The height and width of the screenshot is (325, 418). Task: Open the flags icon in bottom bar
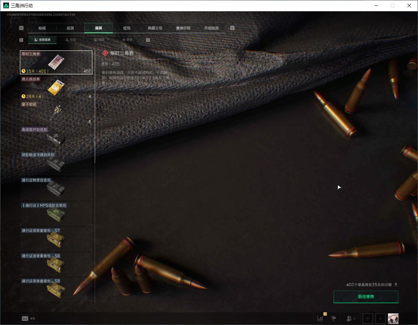[x=334, y=318]
